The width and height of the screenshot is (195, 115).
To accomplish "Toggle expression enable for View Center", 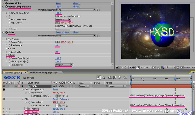I will [57, 96].
